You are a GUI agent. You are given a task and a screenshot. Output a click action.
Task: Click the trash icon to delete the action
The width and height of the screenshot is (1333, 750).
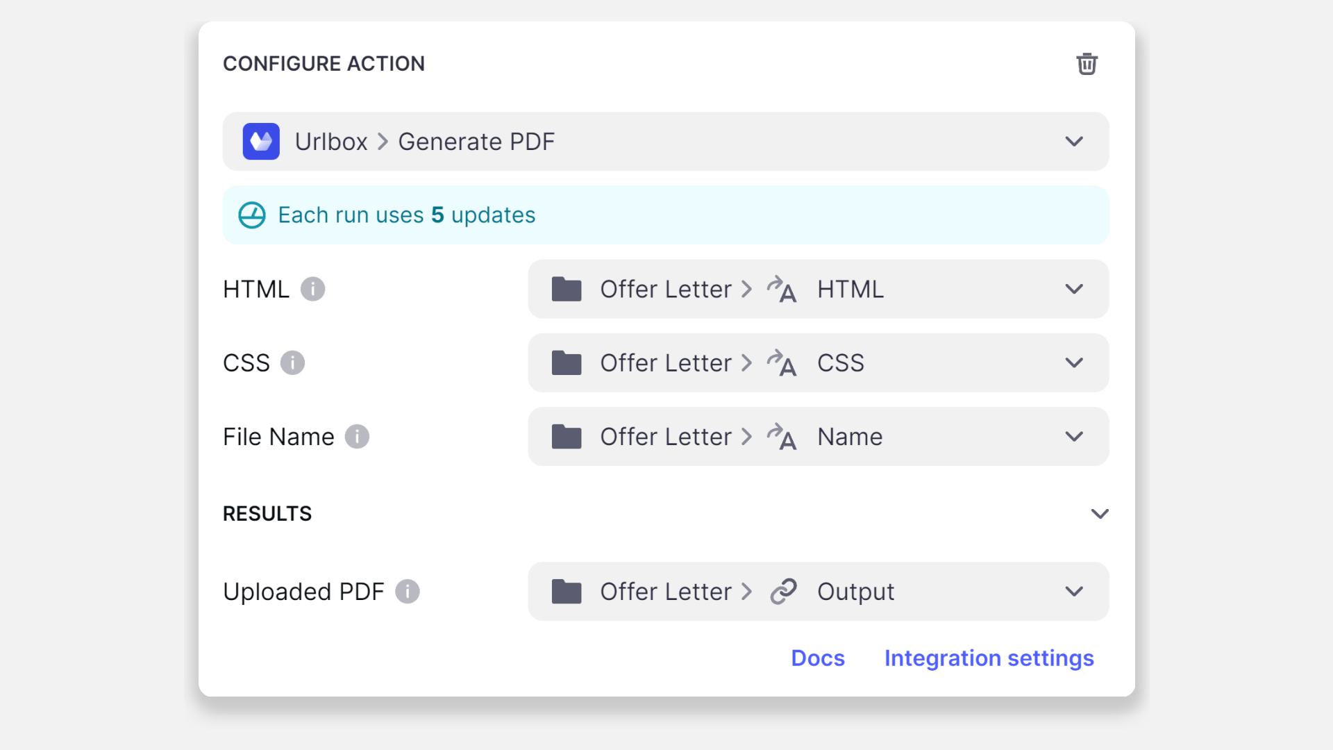1087,63
